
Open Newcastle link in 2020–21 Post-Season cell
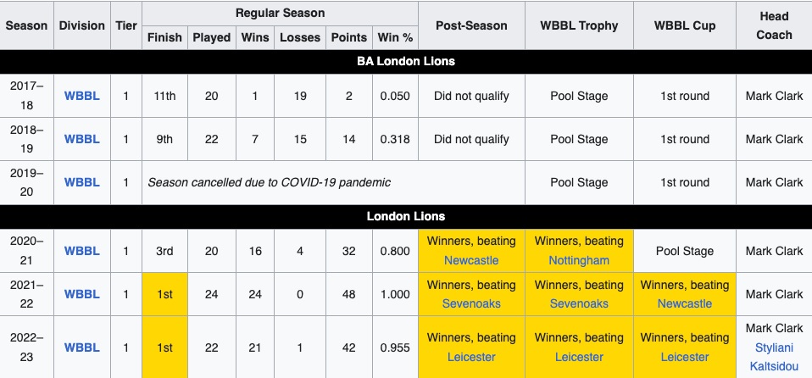pyautogui.click(x=471, y=260)
